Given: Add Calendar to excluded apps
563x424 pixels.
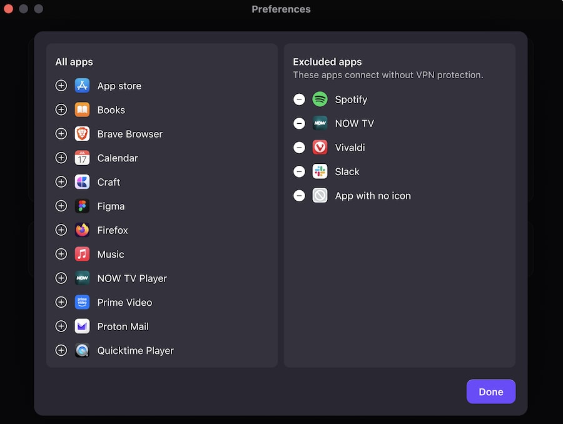Looking at the screenshot, I should pos(61,158).
